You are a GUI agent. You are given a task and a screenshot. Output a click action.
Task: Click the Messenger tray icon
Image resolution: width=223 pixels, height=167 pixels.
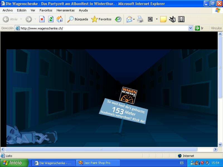pos(192,163)
